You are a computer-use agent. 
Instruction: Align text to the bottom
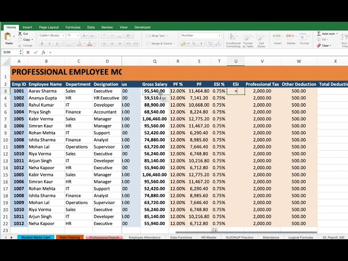click(120, 36)
